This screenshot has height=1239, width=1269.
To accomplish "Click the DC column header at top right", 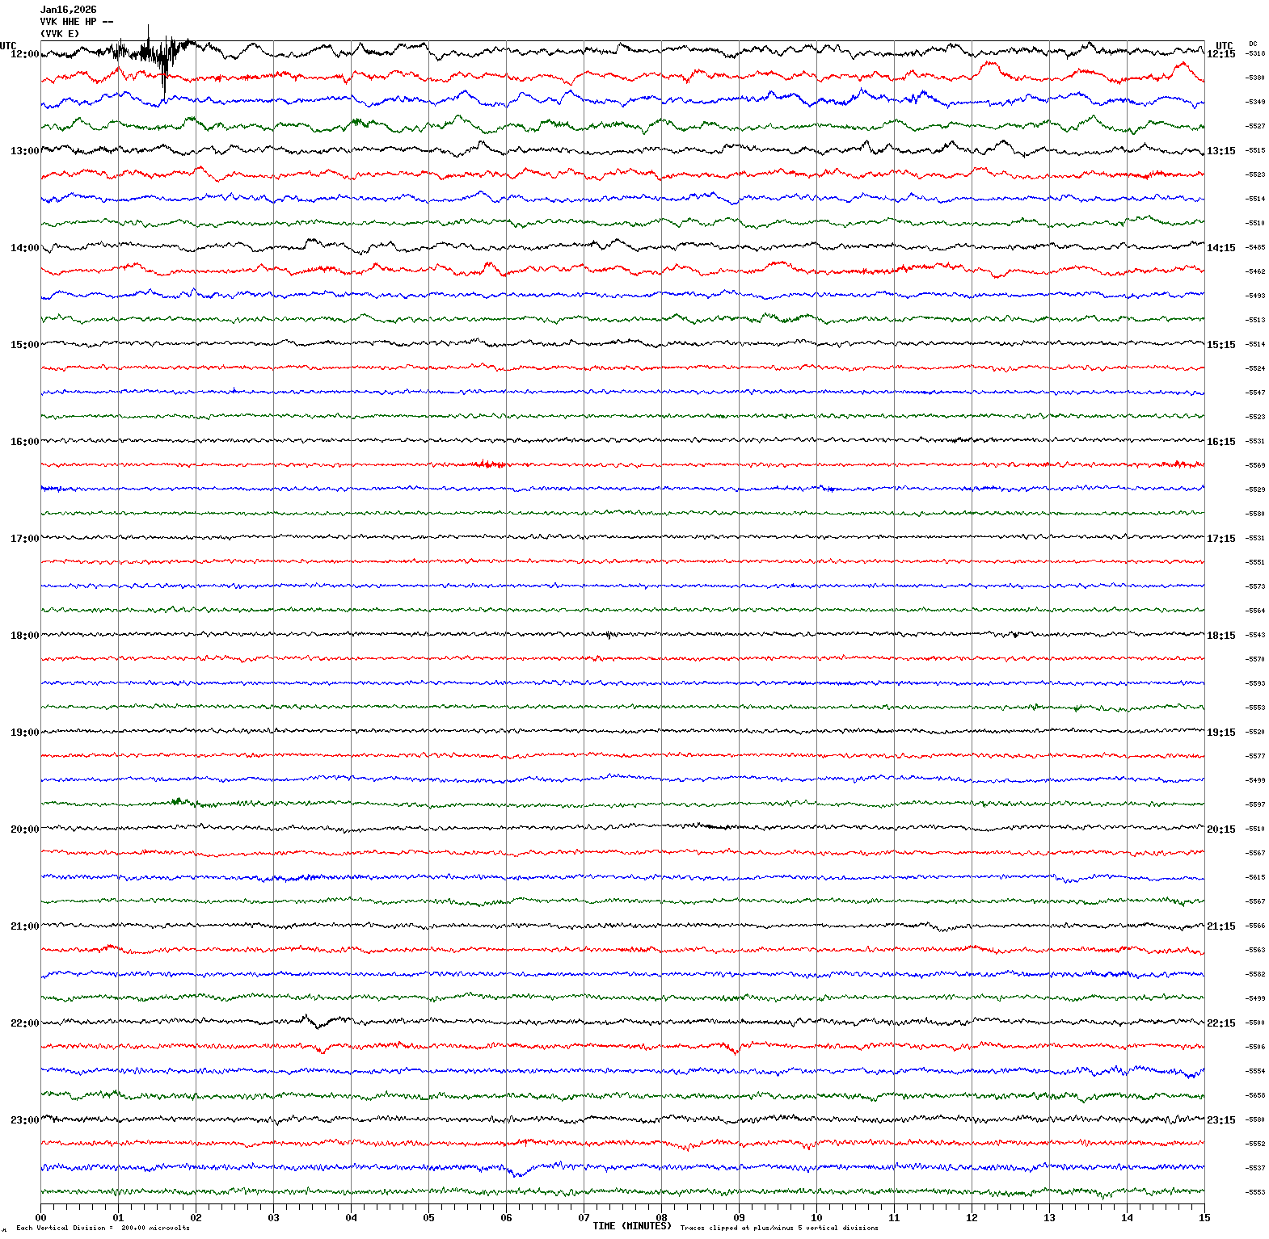I will [1253, 44].
